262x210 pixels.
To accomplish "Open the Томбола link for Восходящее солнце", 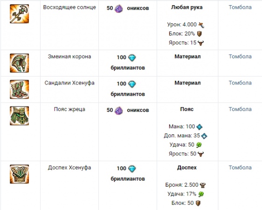I will click(x=240, y=7).
